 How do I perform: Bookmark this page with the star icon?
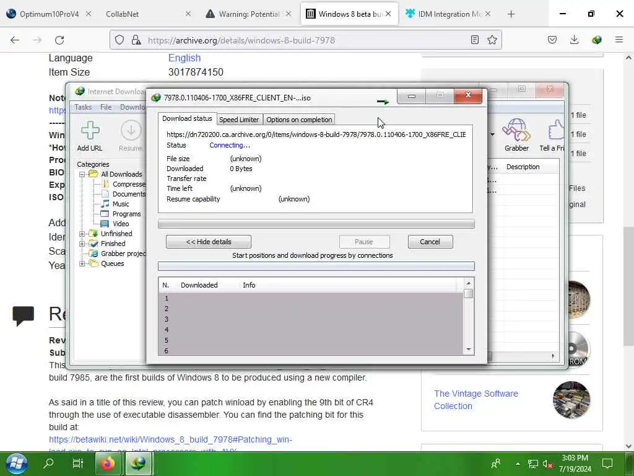click(492, 40)
